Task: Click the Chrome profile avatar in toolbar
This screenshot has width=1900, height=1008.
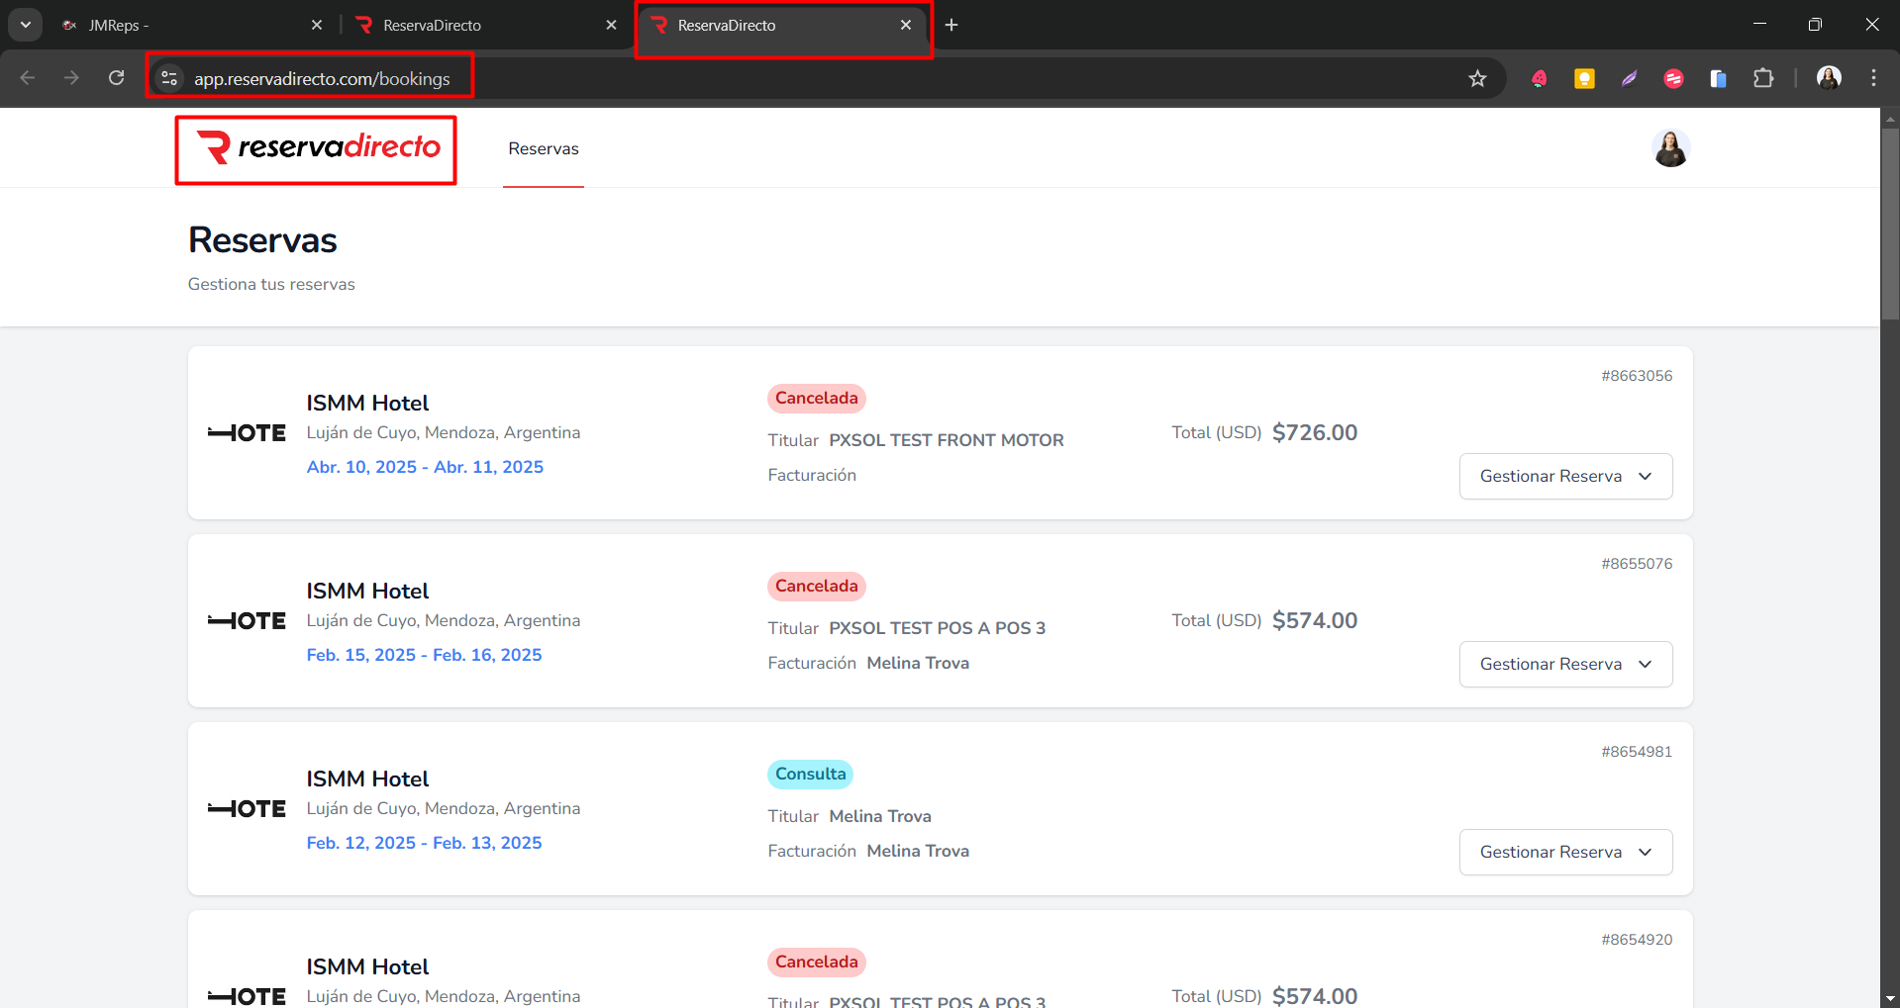Action: point(1829,78)
